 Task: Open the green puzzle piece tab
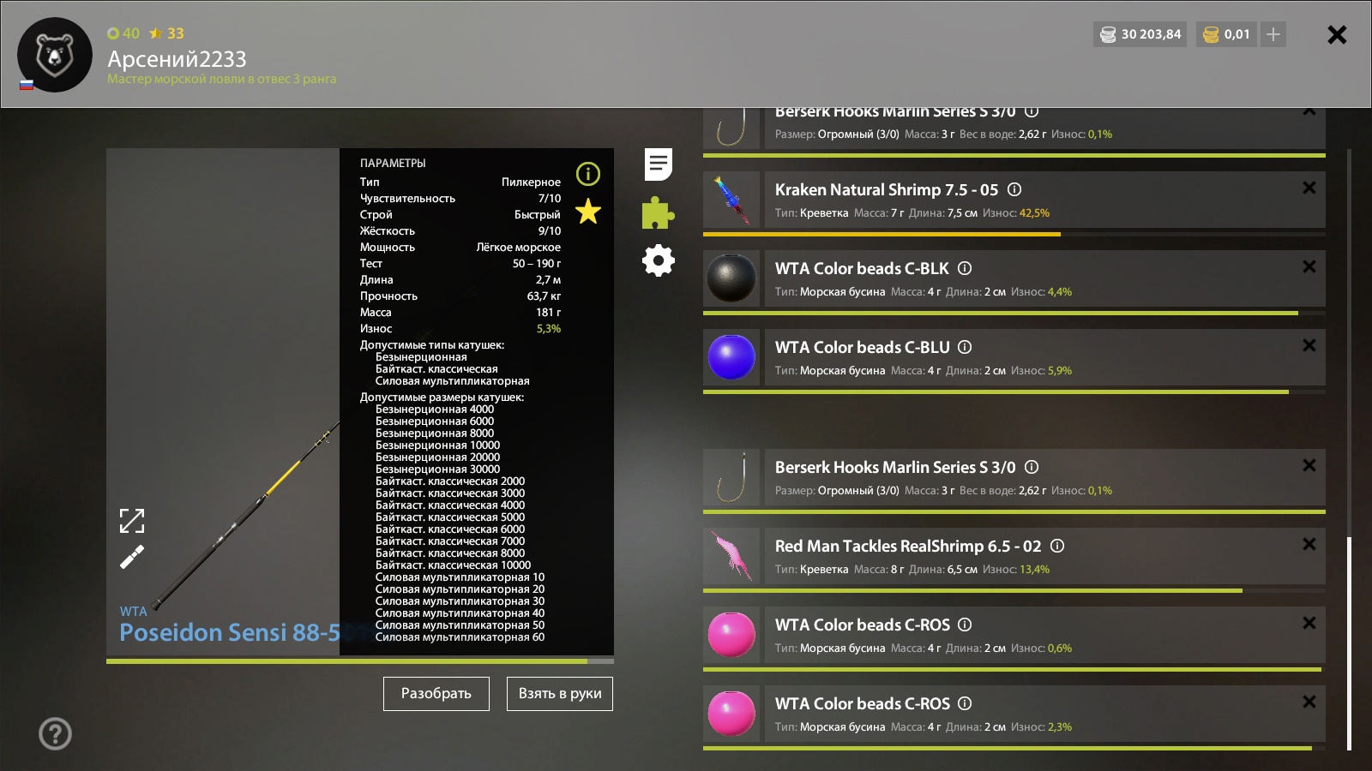click(x=658, y=212)
